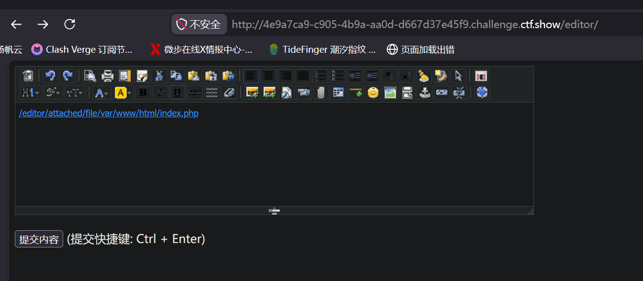Toggle underline formatting

coord(177,93)
